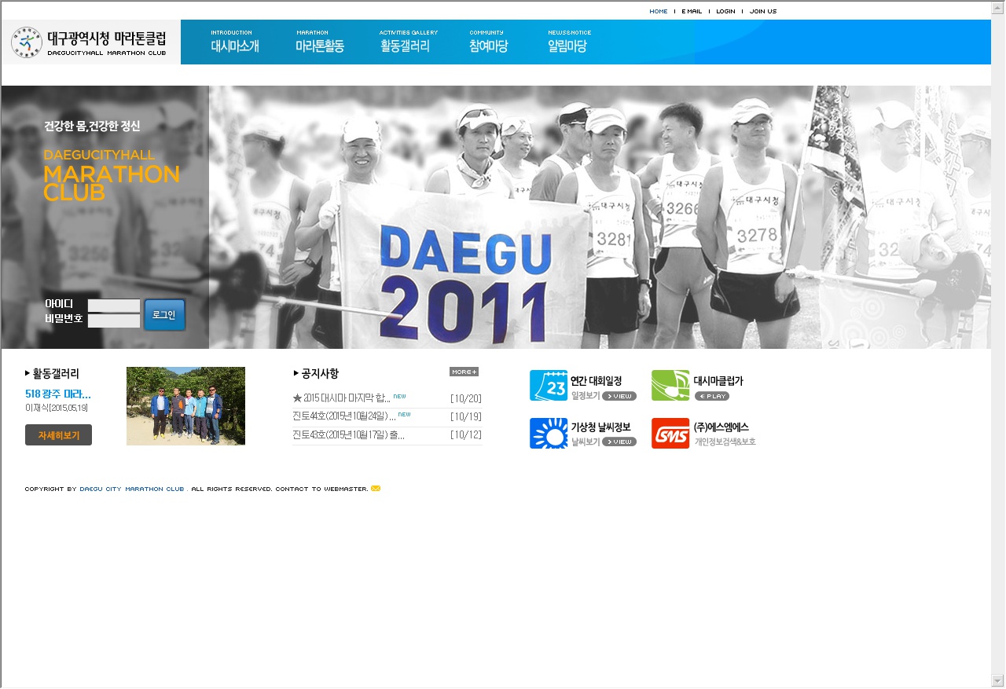Click VIEW button under weather info

tap(619, 442)
